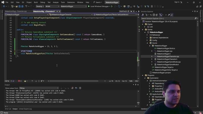Click the editor horizontal scrollbar
Viewport: 203px width, 114px height.
(74, 81)
